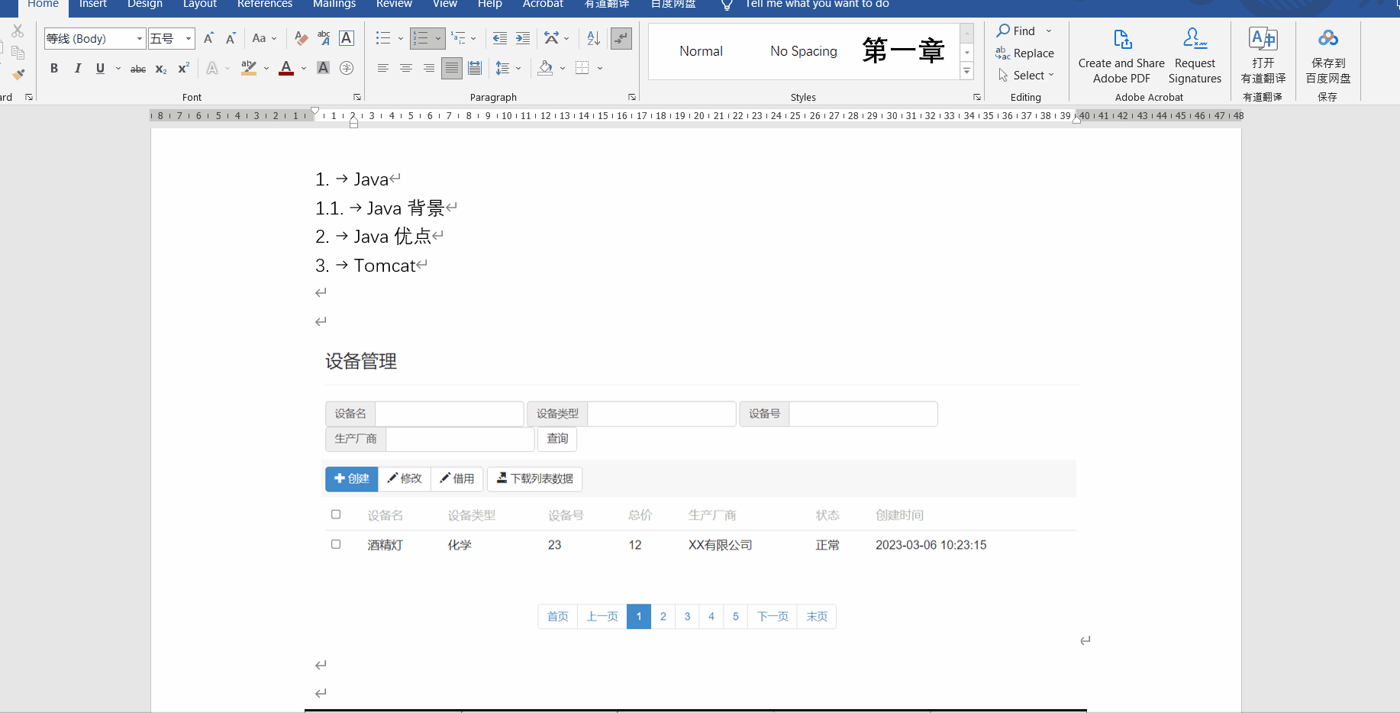Apply character border to text
The image size is (1400, 713).
coord(347,38)
